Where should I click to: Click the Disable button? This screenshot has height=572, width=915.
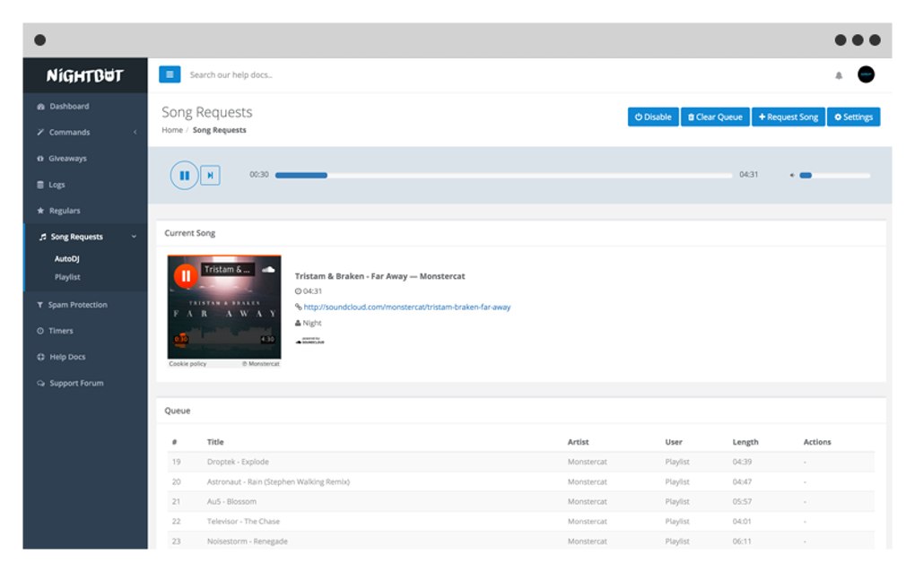(653, 117)
